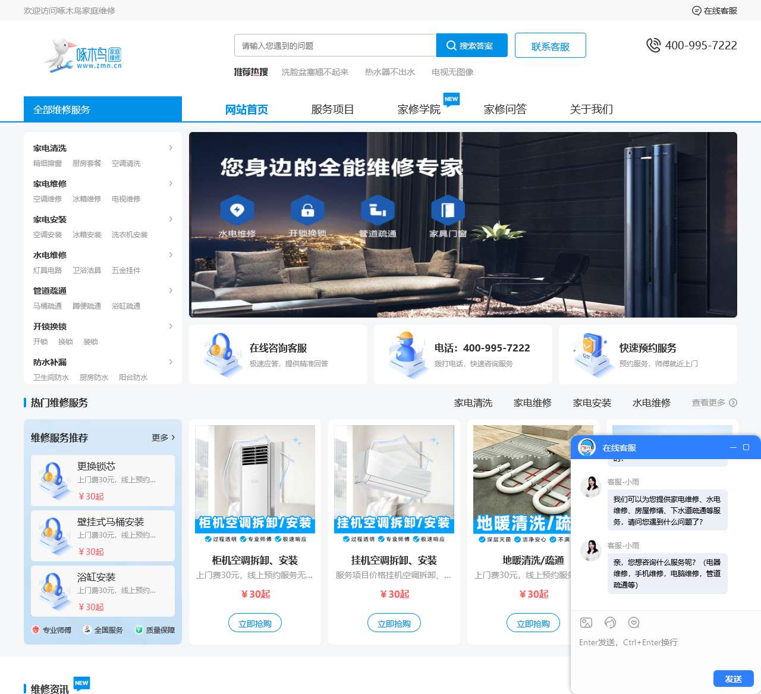The image size is (761, 694).
Task: Click the chat rating smiley icon
Action: coord(634,623)
